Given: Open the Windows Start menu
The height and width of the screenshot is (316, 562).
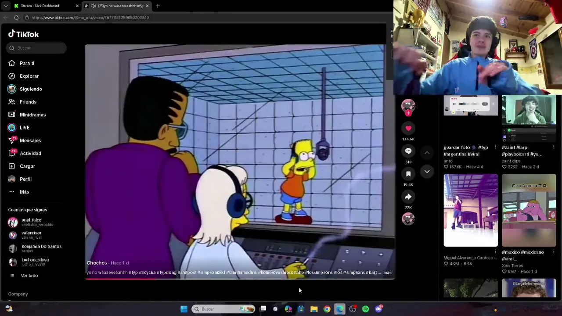Looking at the screenshot, I should (x=184, y=309).
